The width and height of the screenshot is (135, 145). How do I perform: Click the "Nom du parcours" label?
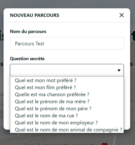click(x=28, y=31)
